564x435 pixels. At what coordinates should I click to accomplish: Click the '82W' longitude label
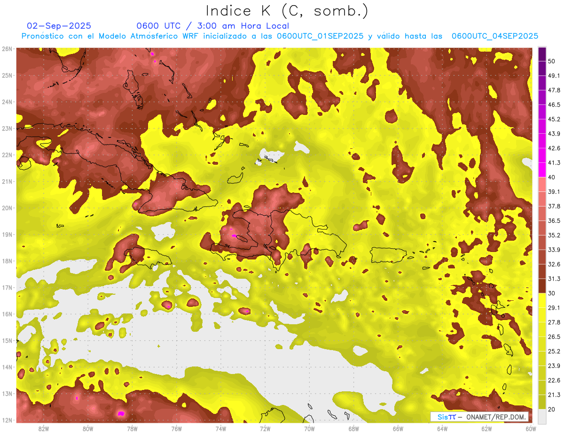coord(43,428)
